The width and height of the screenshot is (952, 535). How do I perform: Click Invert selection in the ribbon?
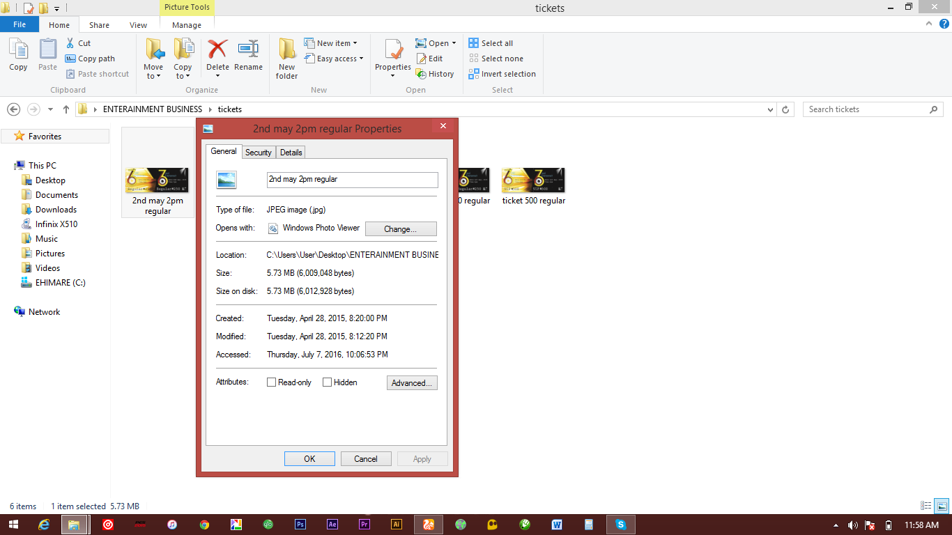502,74
